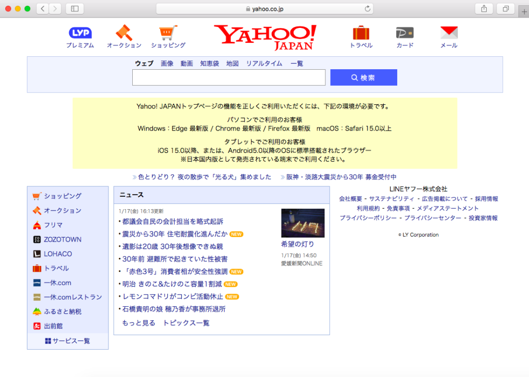Screen dimensions: 529x377
Task: Open ふるさと納税 in the sidebar
Action: (63, 311)
